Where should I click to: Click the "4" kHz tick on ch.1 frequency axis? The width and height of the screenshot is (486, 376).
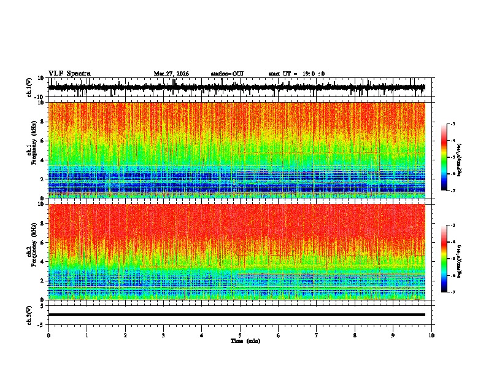[x=42, y=160]
